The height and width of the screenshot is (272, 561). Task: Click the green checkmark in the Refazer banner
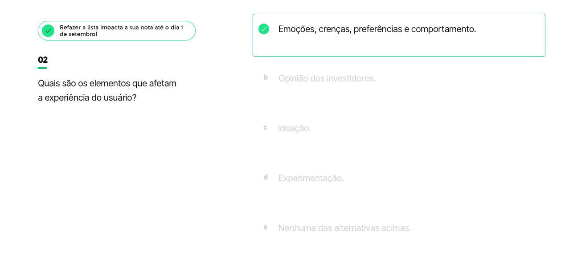[x=48, y=31]
